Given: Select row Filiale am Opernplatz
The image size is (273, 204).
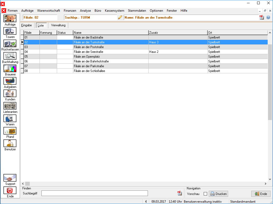Looking at the screenshot, I should pos(144,57).
